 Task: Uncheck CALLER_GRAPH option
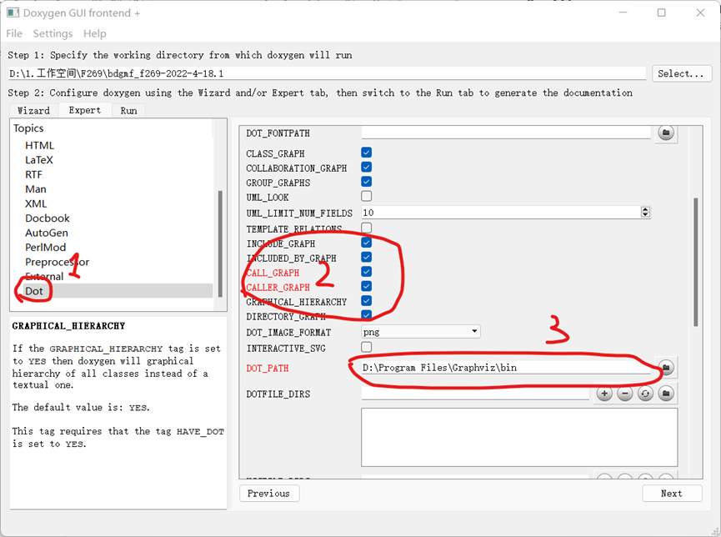[367, 287]
